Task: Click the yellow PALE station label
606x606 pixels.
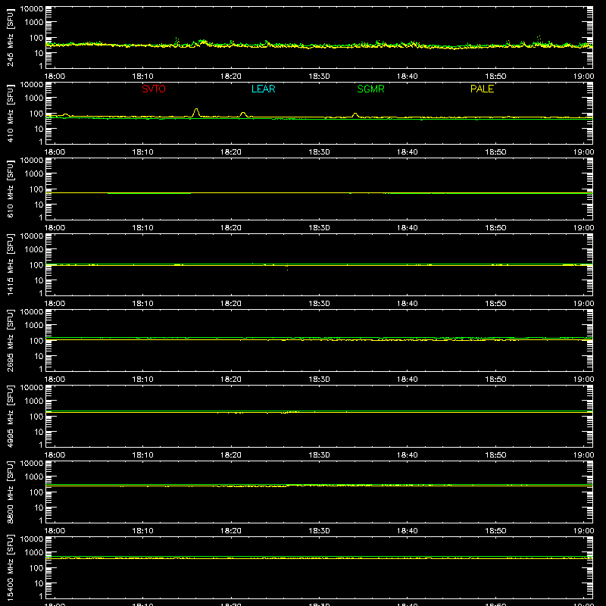Action: (482, 89)
